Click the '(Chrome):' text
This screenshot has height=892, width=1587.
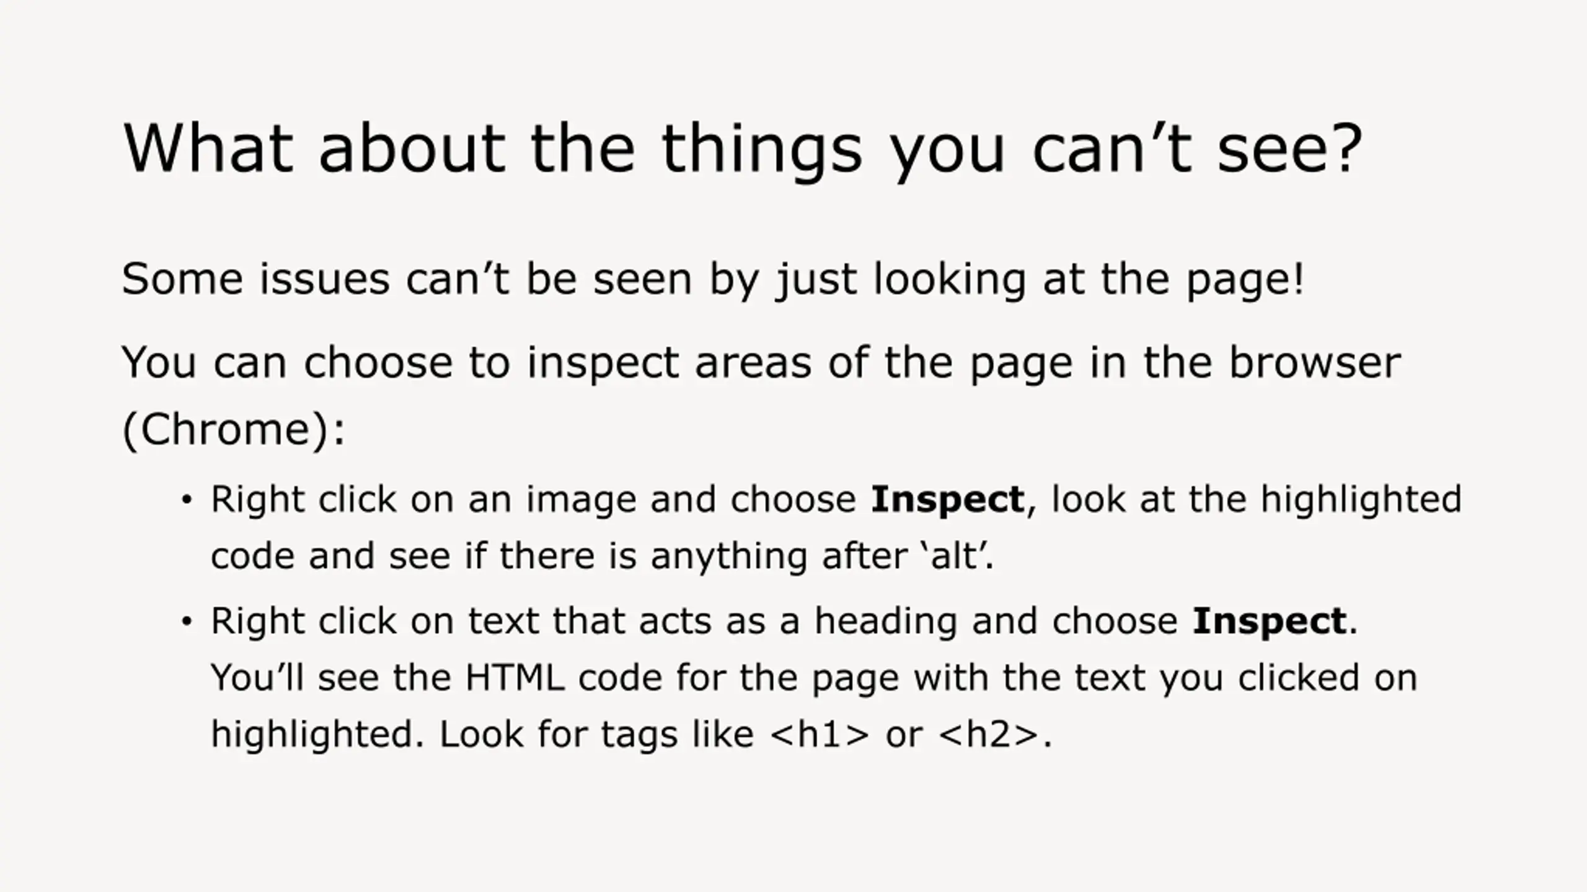coord(233,429)
